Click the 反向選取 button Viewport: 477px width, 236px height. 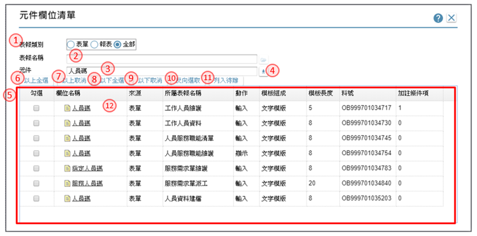click(x=188, y=81)
